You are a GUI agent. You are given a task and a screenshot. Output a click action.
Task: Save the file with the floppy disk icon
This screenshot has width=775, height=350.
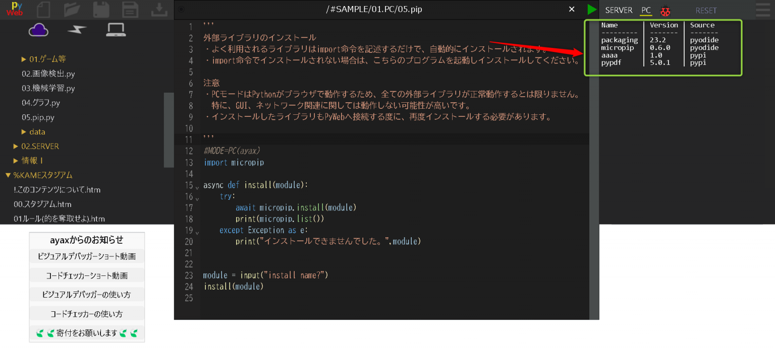tap(101, 9)
